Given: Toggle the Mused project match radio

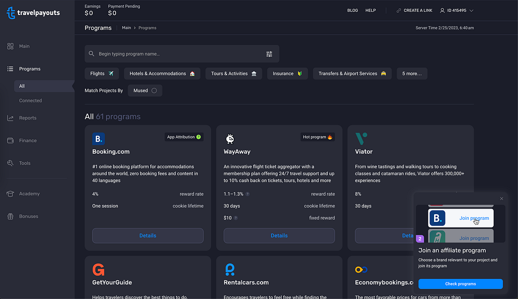Looking at the screenshot, I should (154, 91).
